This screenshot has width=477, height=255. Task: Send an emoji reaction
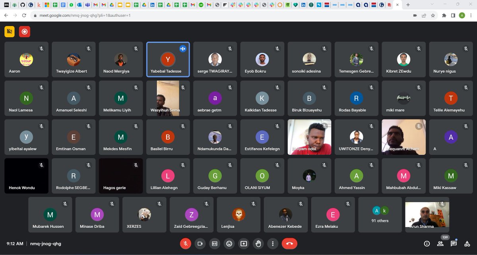tap(229, 243)
